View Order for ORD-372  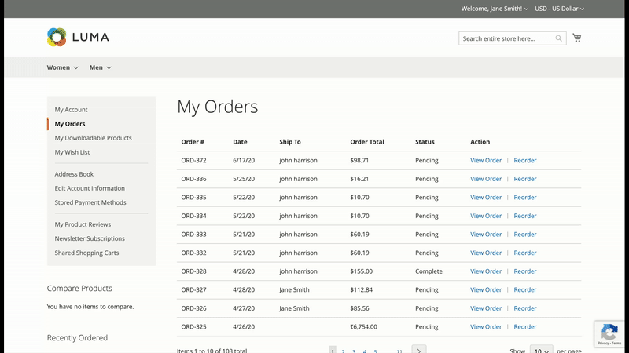coord(486,160)
